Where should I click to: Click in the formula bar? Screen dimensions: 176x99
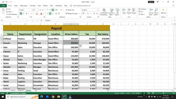[x=109, y=20]
